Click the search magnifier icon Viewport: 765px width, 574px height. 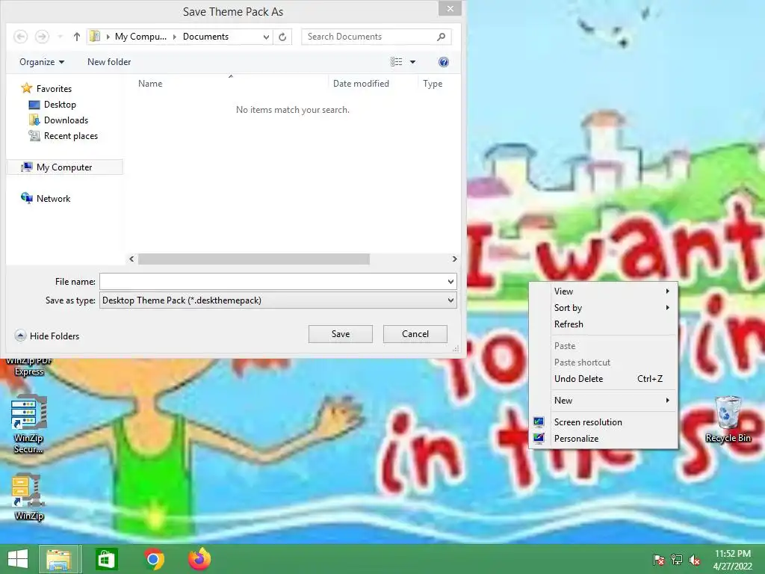[x=441, y=37]
